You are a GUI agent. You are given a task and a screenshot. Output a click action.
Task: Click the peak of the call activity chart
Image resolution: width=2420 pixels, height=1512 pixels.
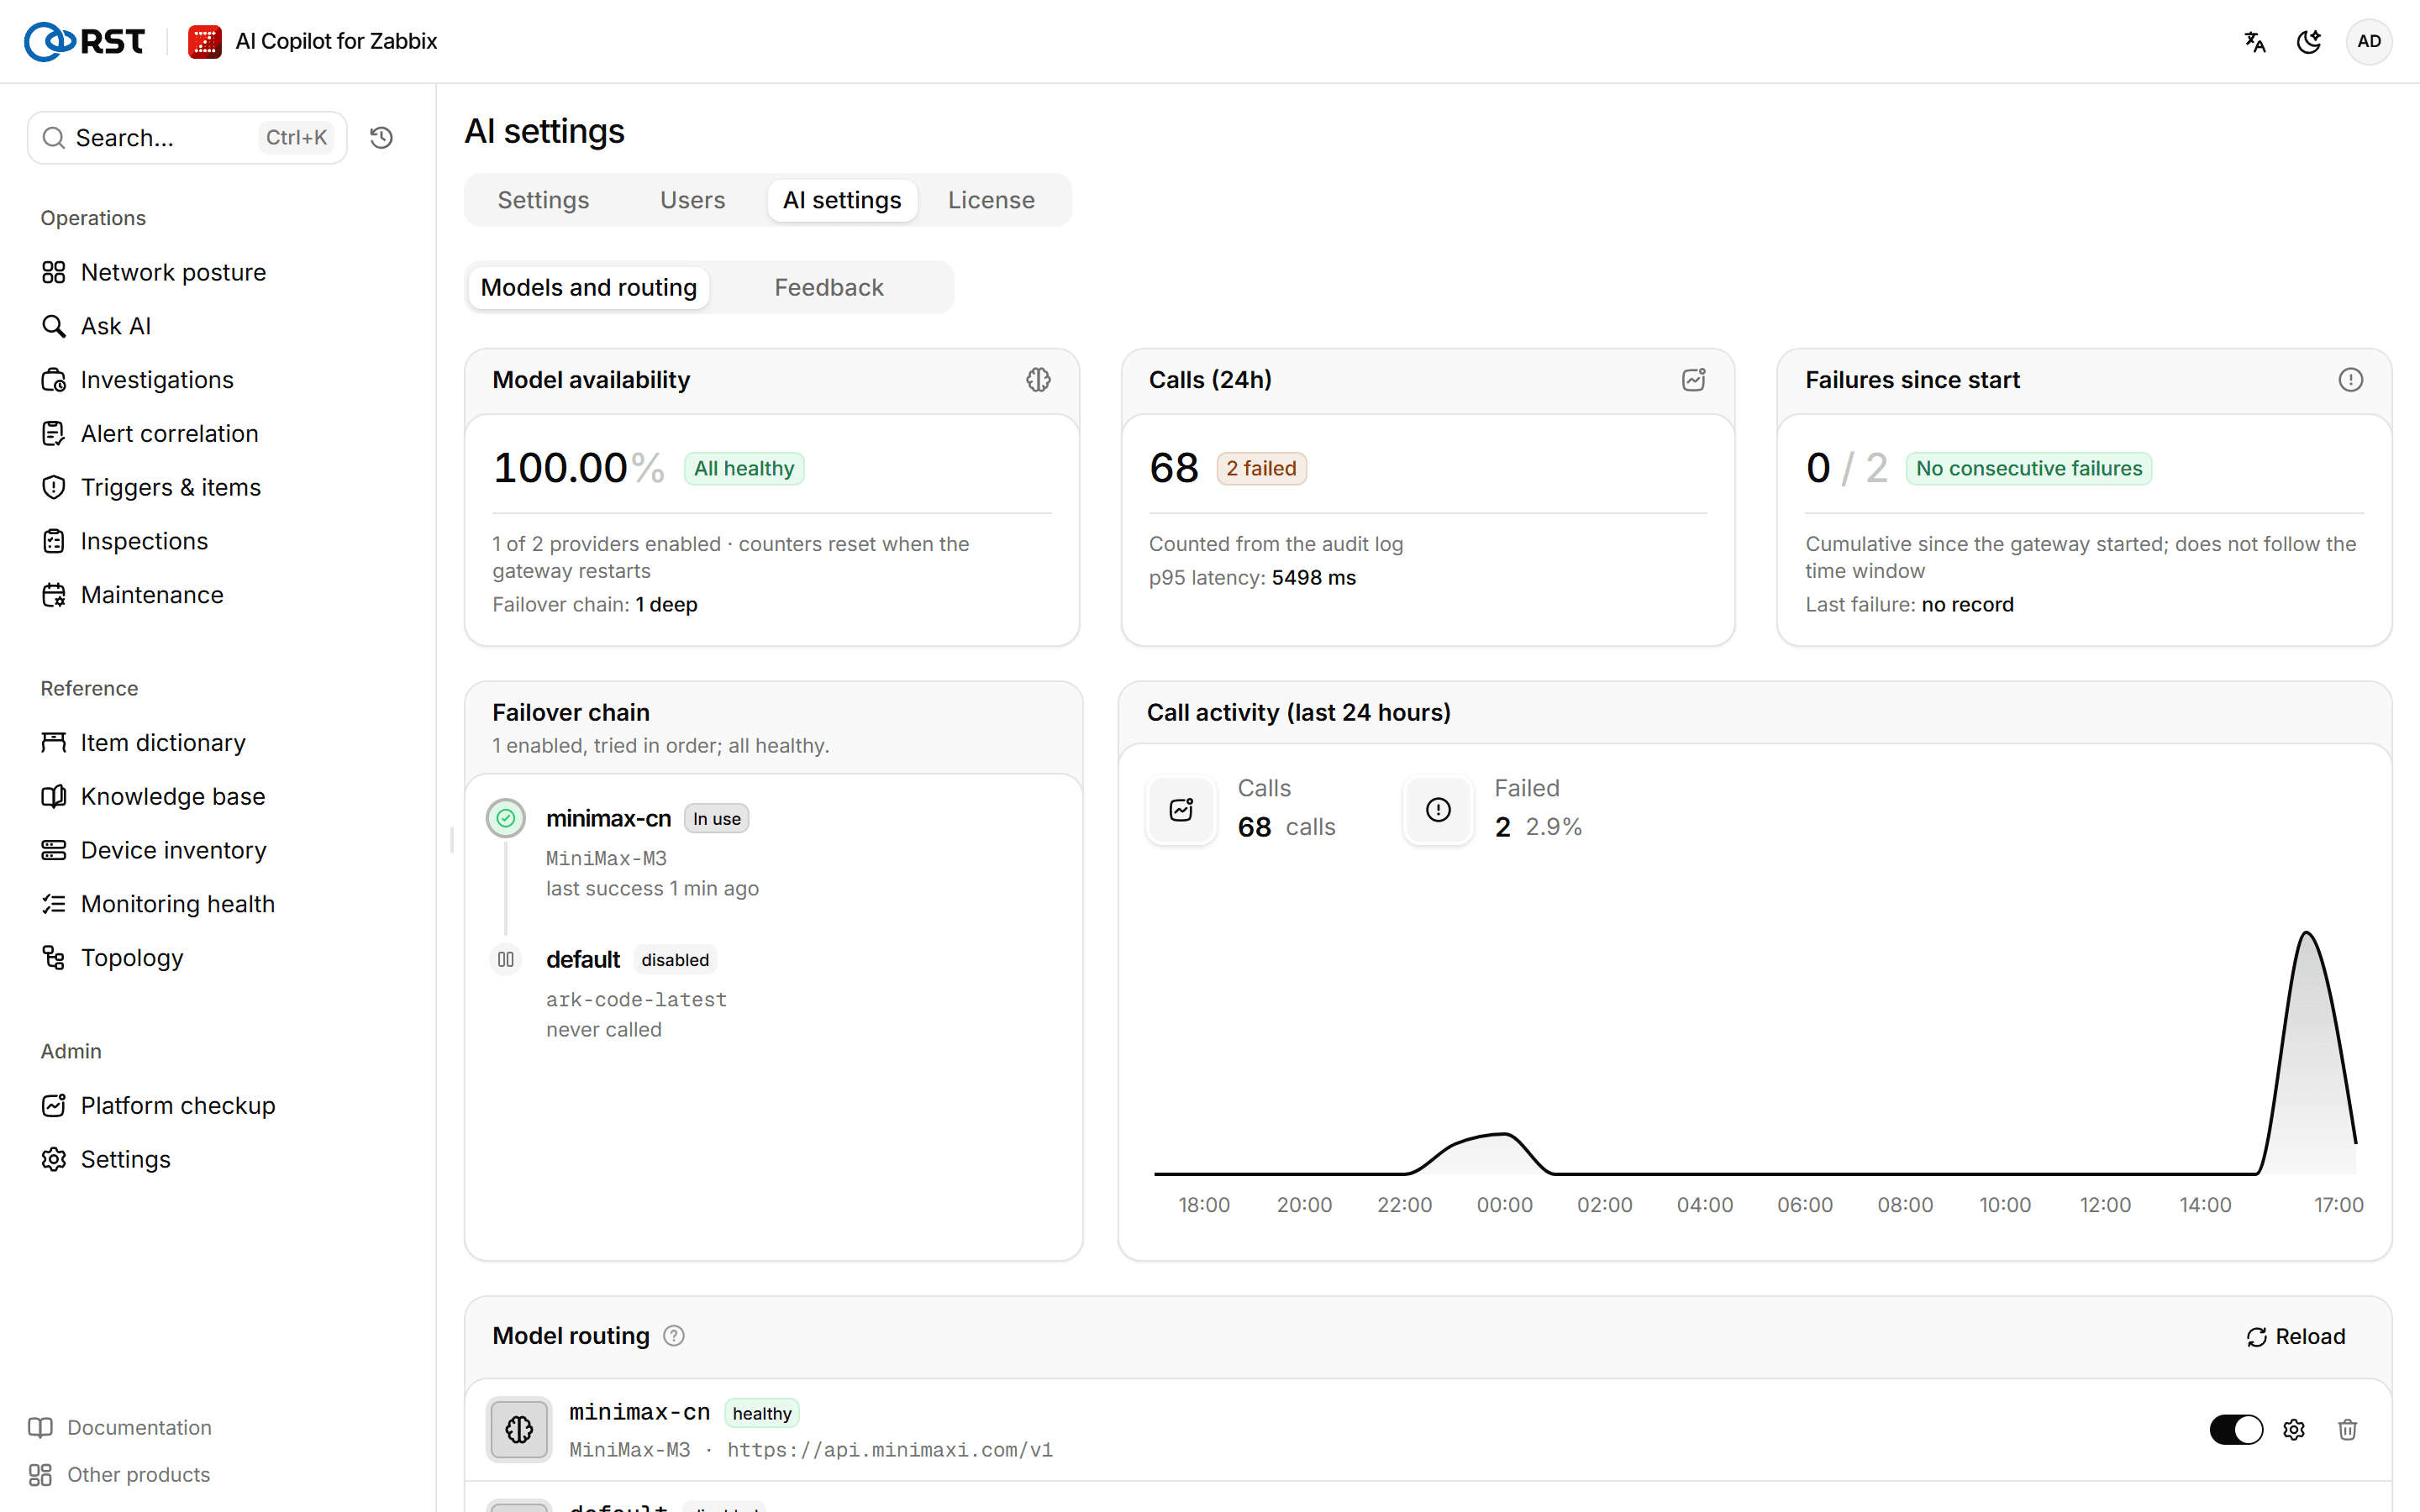[2307, 933]
